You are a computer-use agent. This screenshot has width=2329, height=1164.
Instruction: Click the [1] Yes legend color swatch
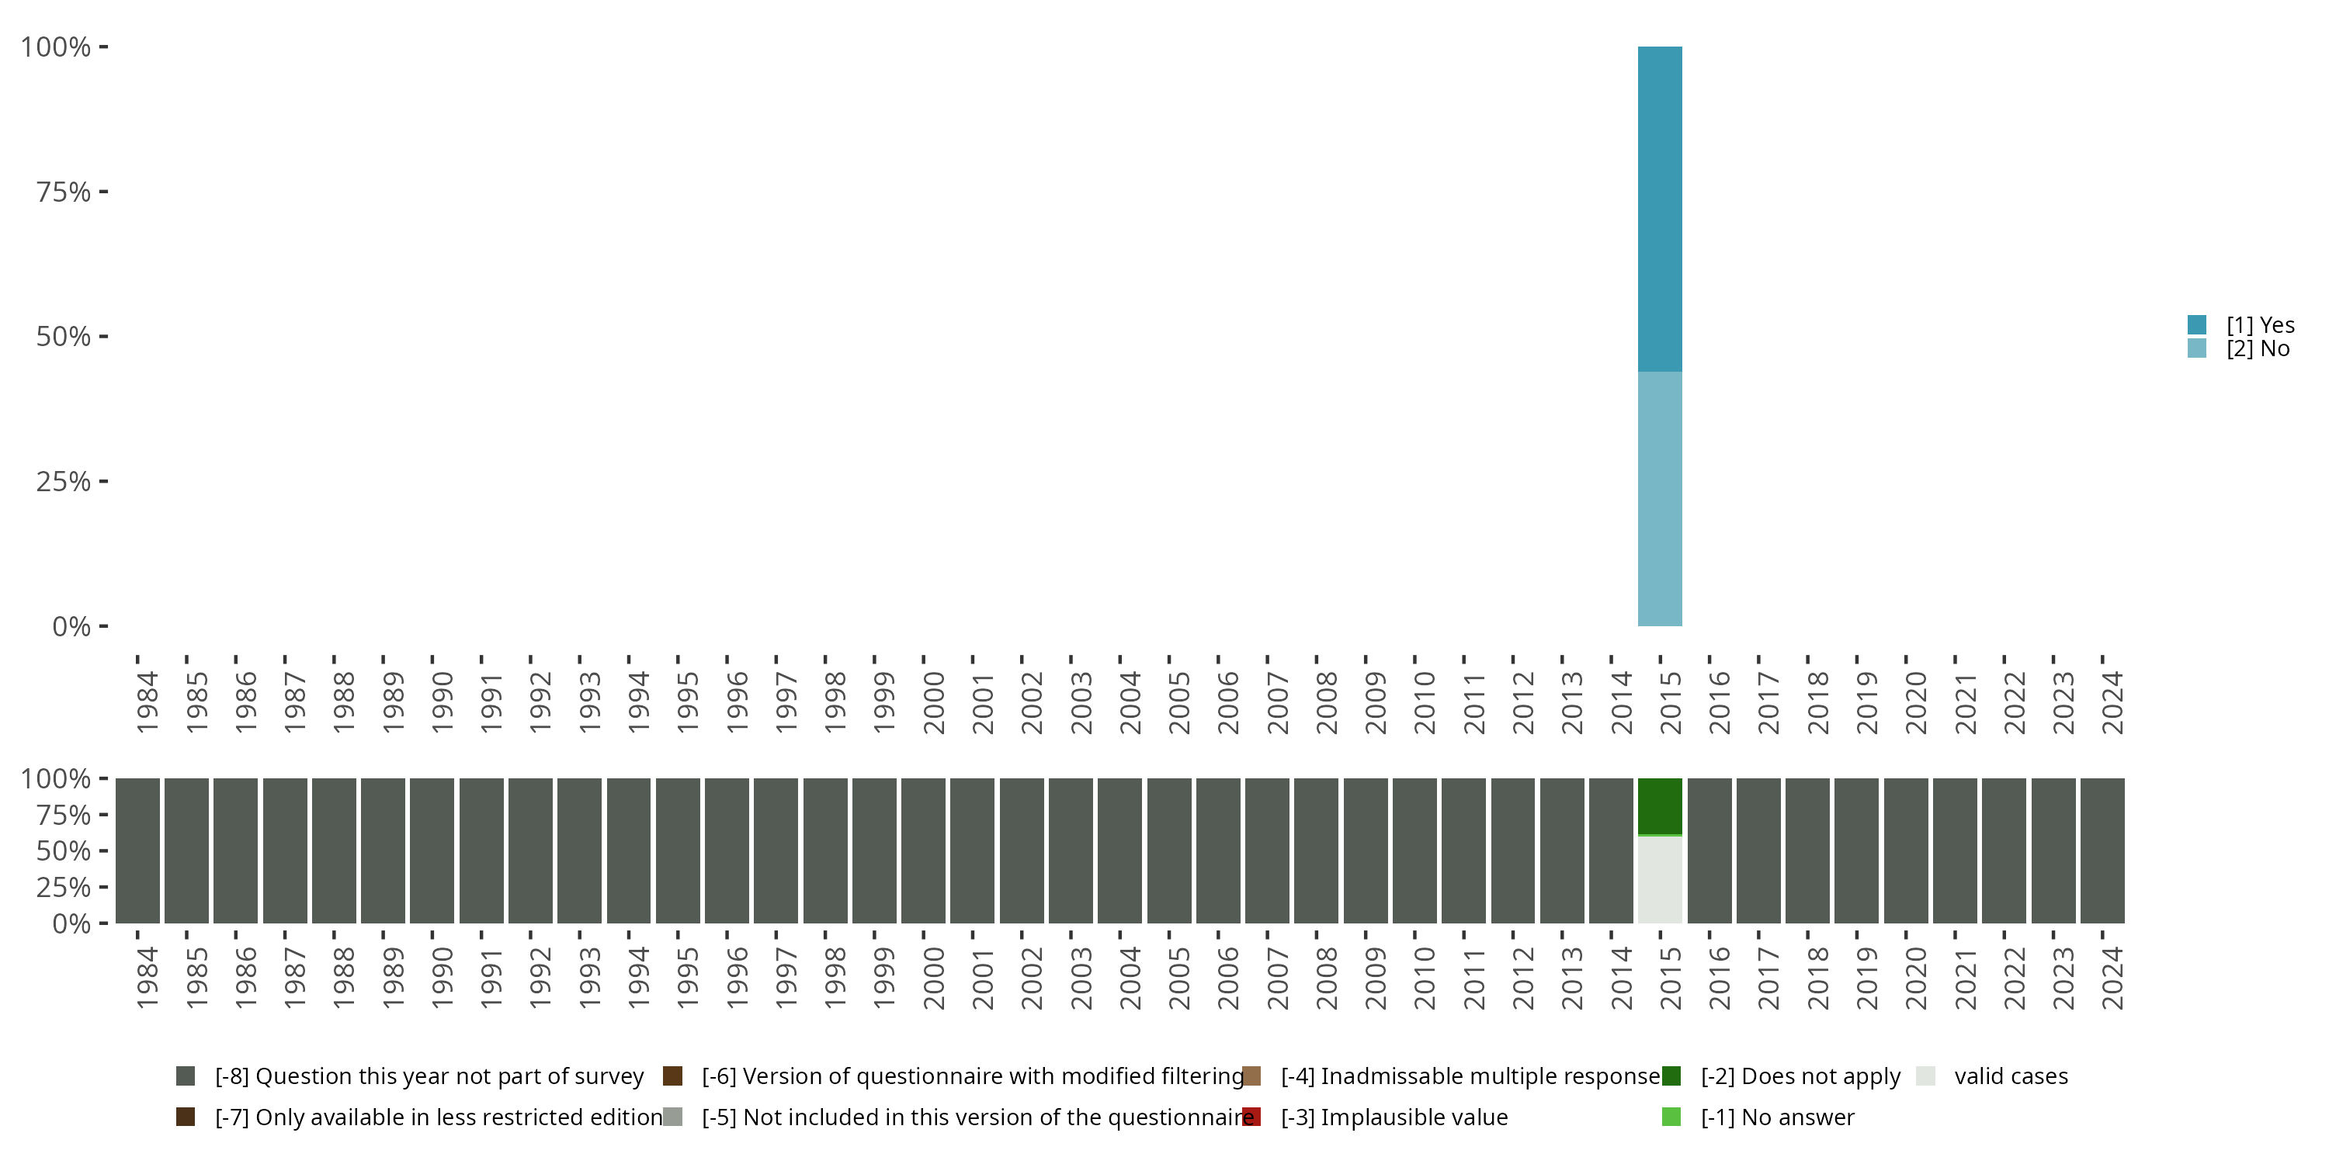coord(2196,324)
